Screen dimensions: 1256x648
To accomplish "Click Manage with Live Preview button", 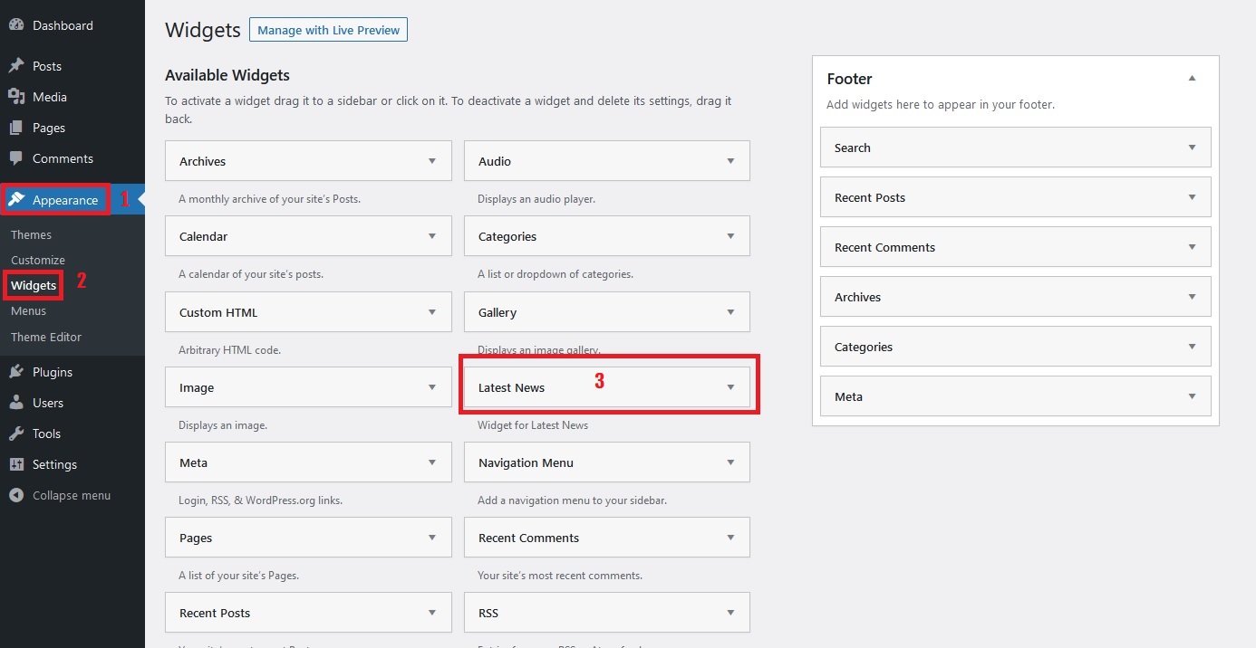I will pos(328,30).
